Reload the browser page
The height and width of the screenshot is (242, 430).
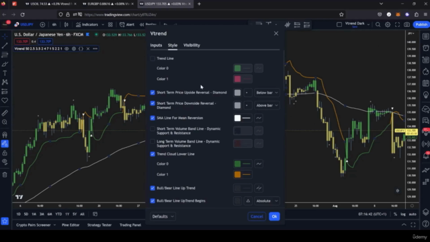click(22, 15)
